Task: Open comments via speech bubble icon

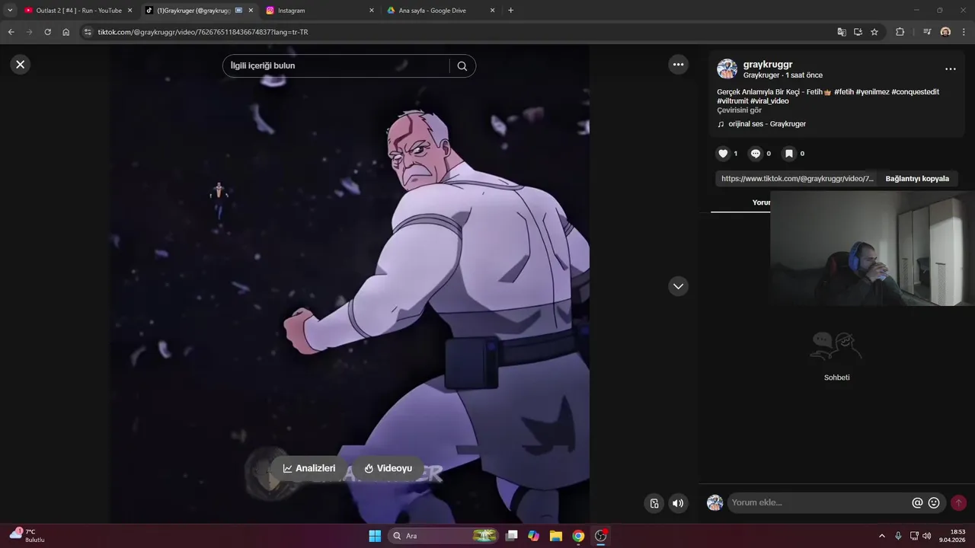Action: pyautogui.click(x=756, y=154)
